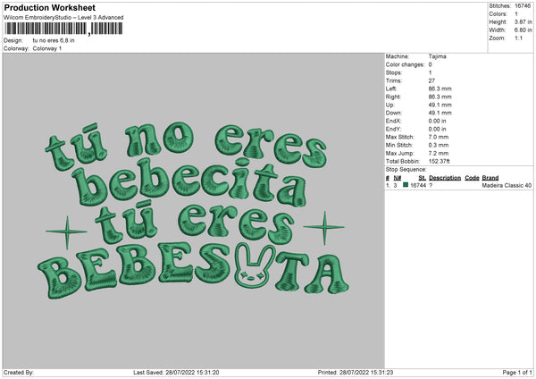Image resolution: width=536 pixels, height=379 pixels.
Task: Click the 'Colors:' label in header
Action: click(x=498, y=14)
